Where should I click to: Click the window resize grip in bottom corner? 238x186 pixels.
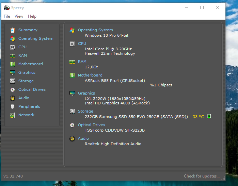click(x=223, y=178)
